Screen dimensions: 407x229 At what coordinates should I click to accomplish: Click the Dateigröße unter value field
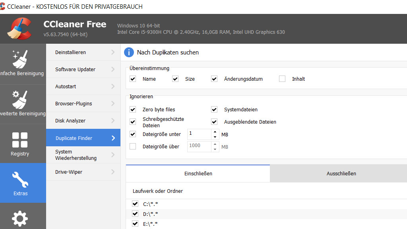199,134
